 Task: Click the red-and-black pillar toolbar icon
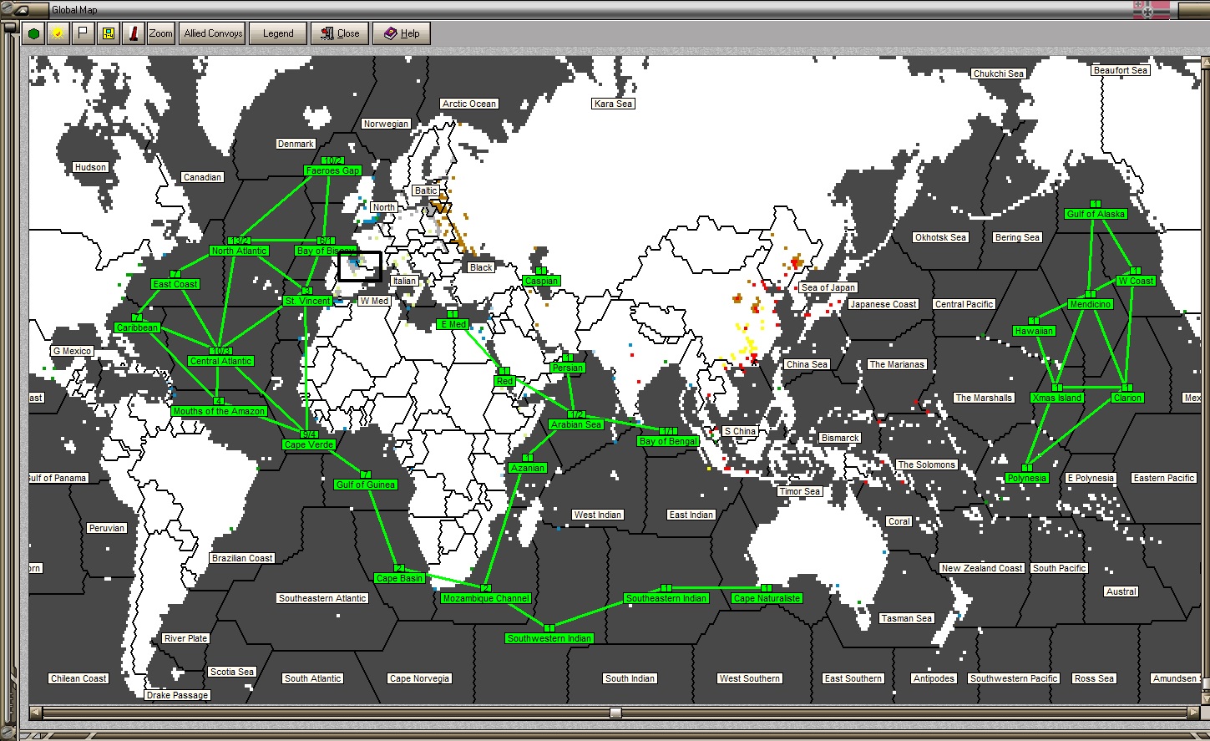[x=133, y=33]
